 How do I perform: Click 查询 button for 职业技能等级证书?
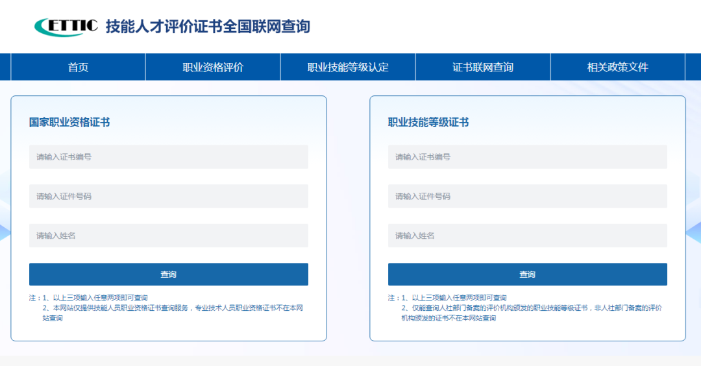(528, 274)
